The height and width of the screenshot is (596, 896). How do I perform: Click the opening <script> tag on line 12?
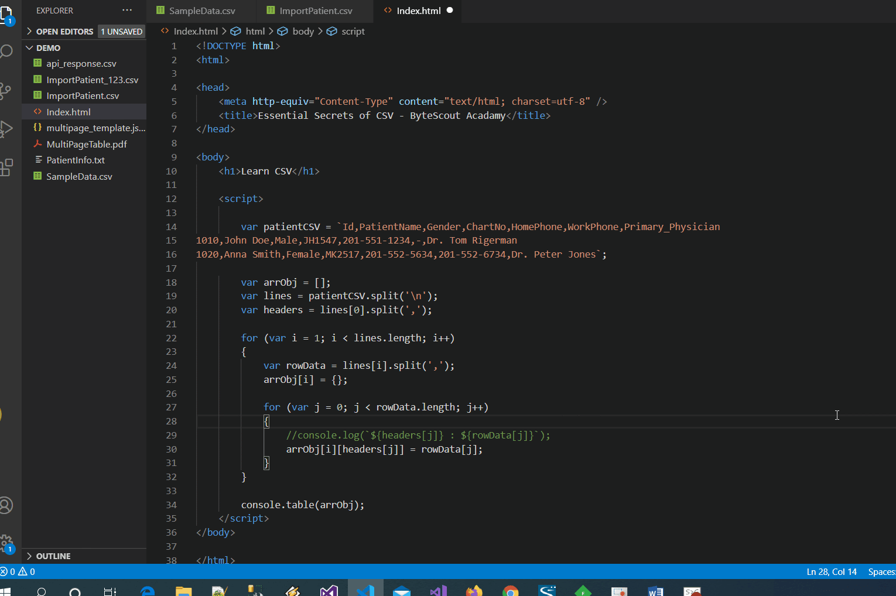pyautogui.click(x=241, y=198)
